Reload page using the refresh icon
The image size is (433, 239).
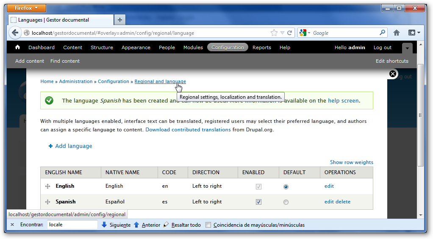(290, 33)
